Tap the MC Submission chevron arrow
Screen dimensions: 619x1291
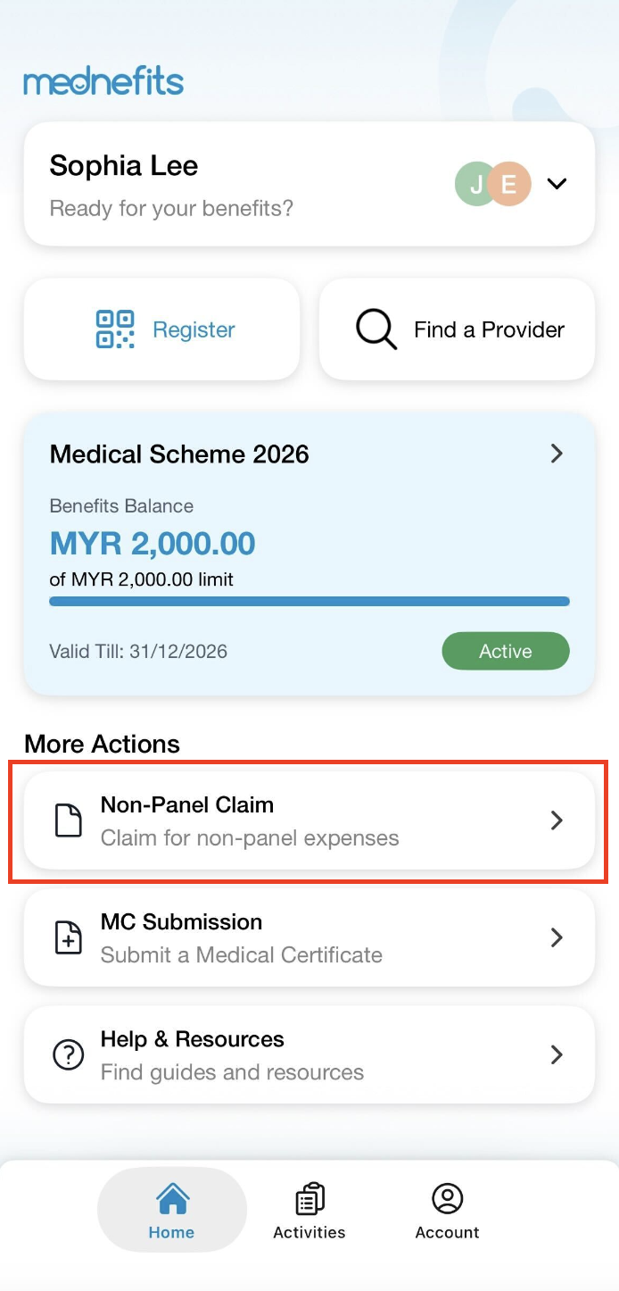click(x=557, y=937)
